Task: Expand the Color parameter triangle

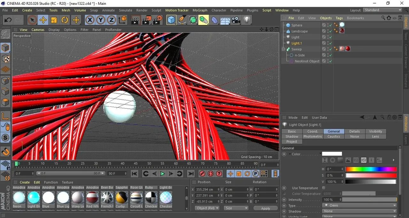Action: (290, 154)
